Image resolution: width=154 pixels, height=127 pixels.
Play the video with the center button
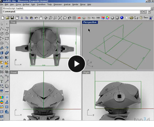[77, 64]
